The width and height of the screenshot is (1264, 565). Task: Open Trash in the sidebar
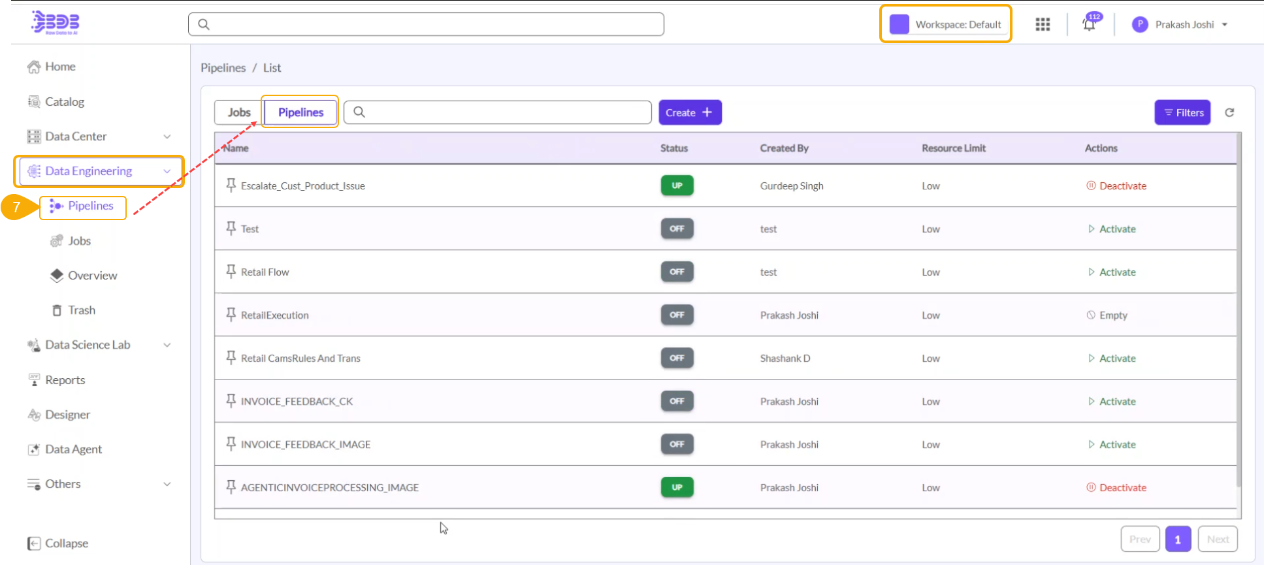pos(81,310)
